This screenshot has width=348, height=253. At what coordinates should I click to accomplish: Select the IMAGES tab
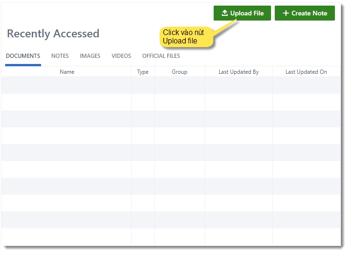(x=90, y=56)
